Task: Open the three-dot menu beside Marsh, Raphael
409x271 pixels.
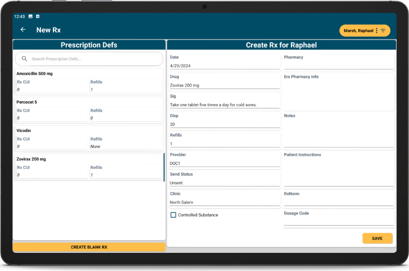Action: [376, 31]
